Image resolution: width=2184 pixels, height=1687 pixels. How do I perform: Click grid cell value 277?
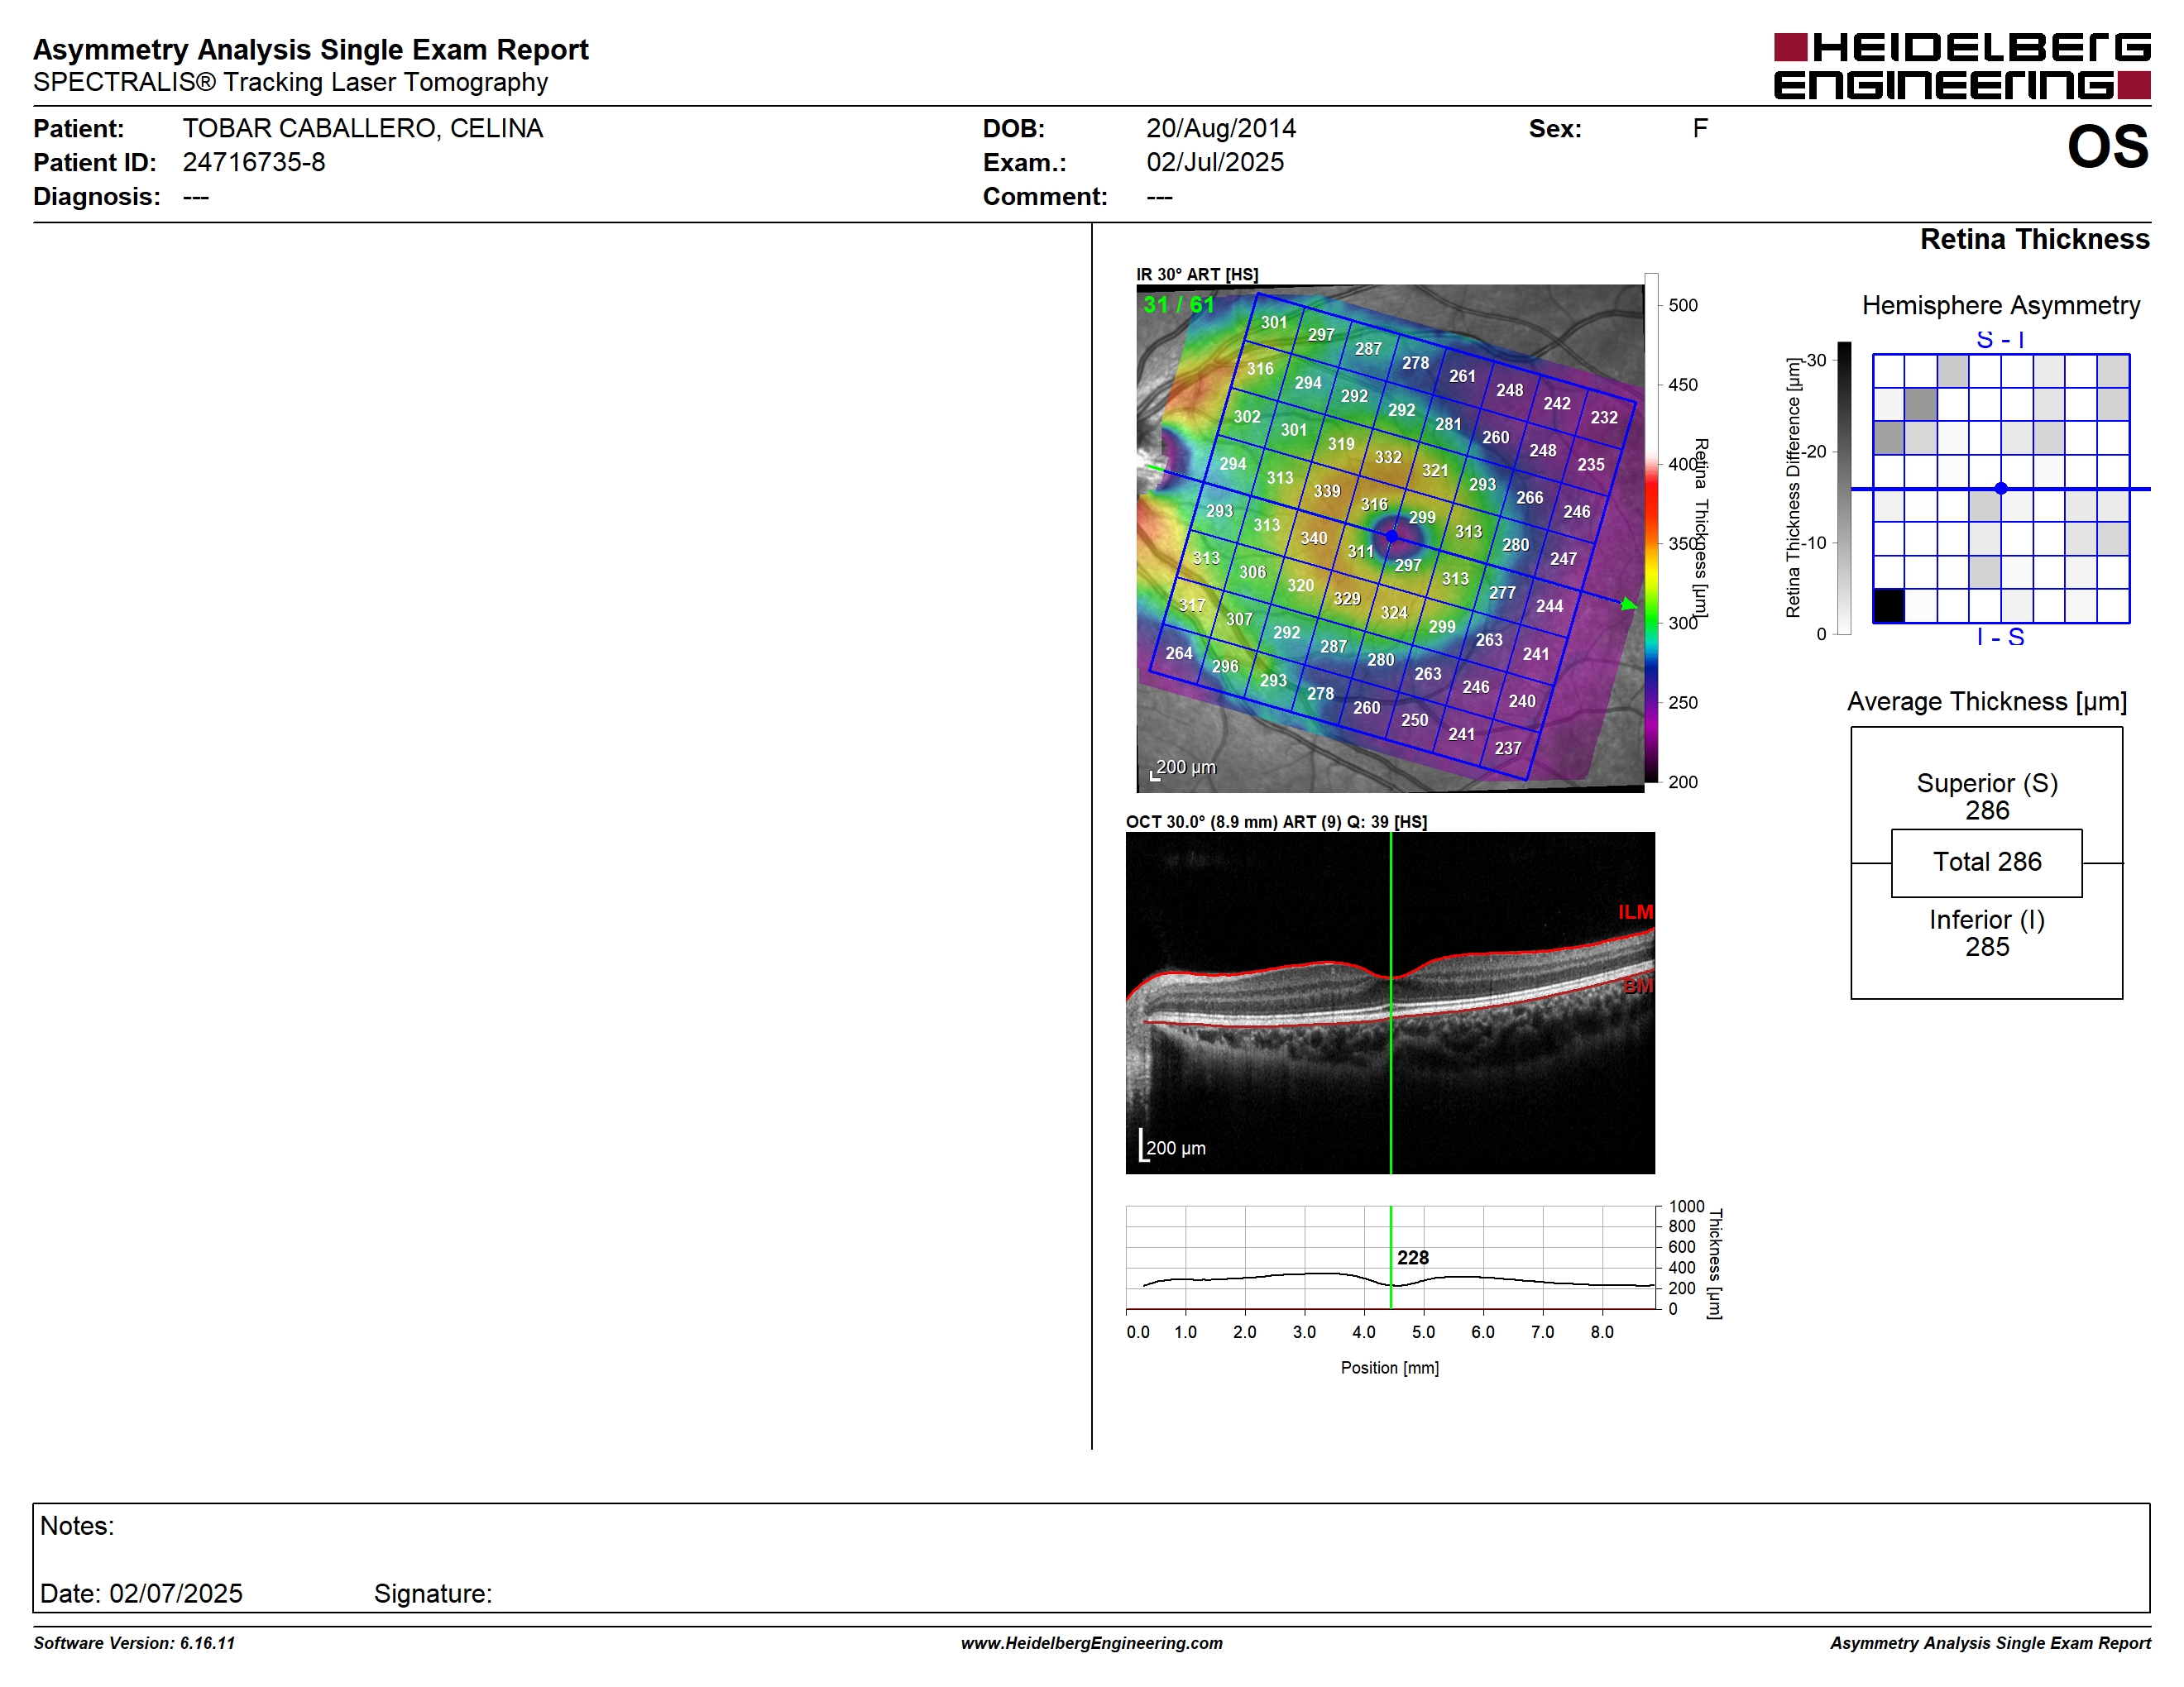(x=1502, y=593)
